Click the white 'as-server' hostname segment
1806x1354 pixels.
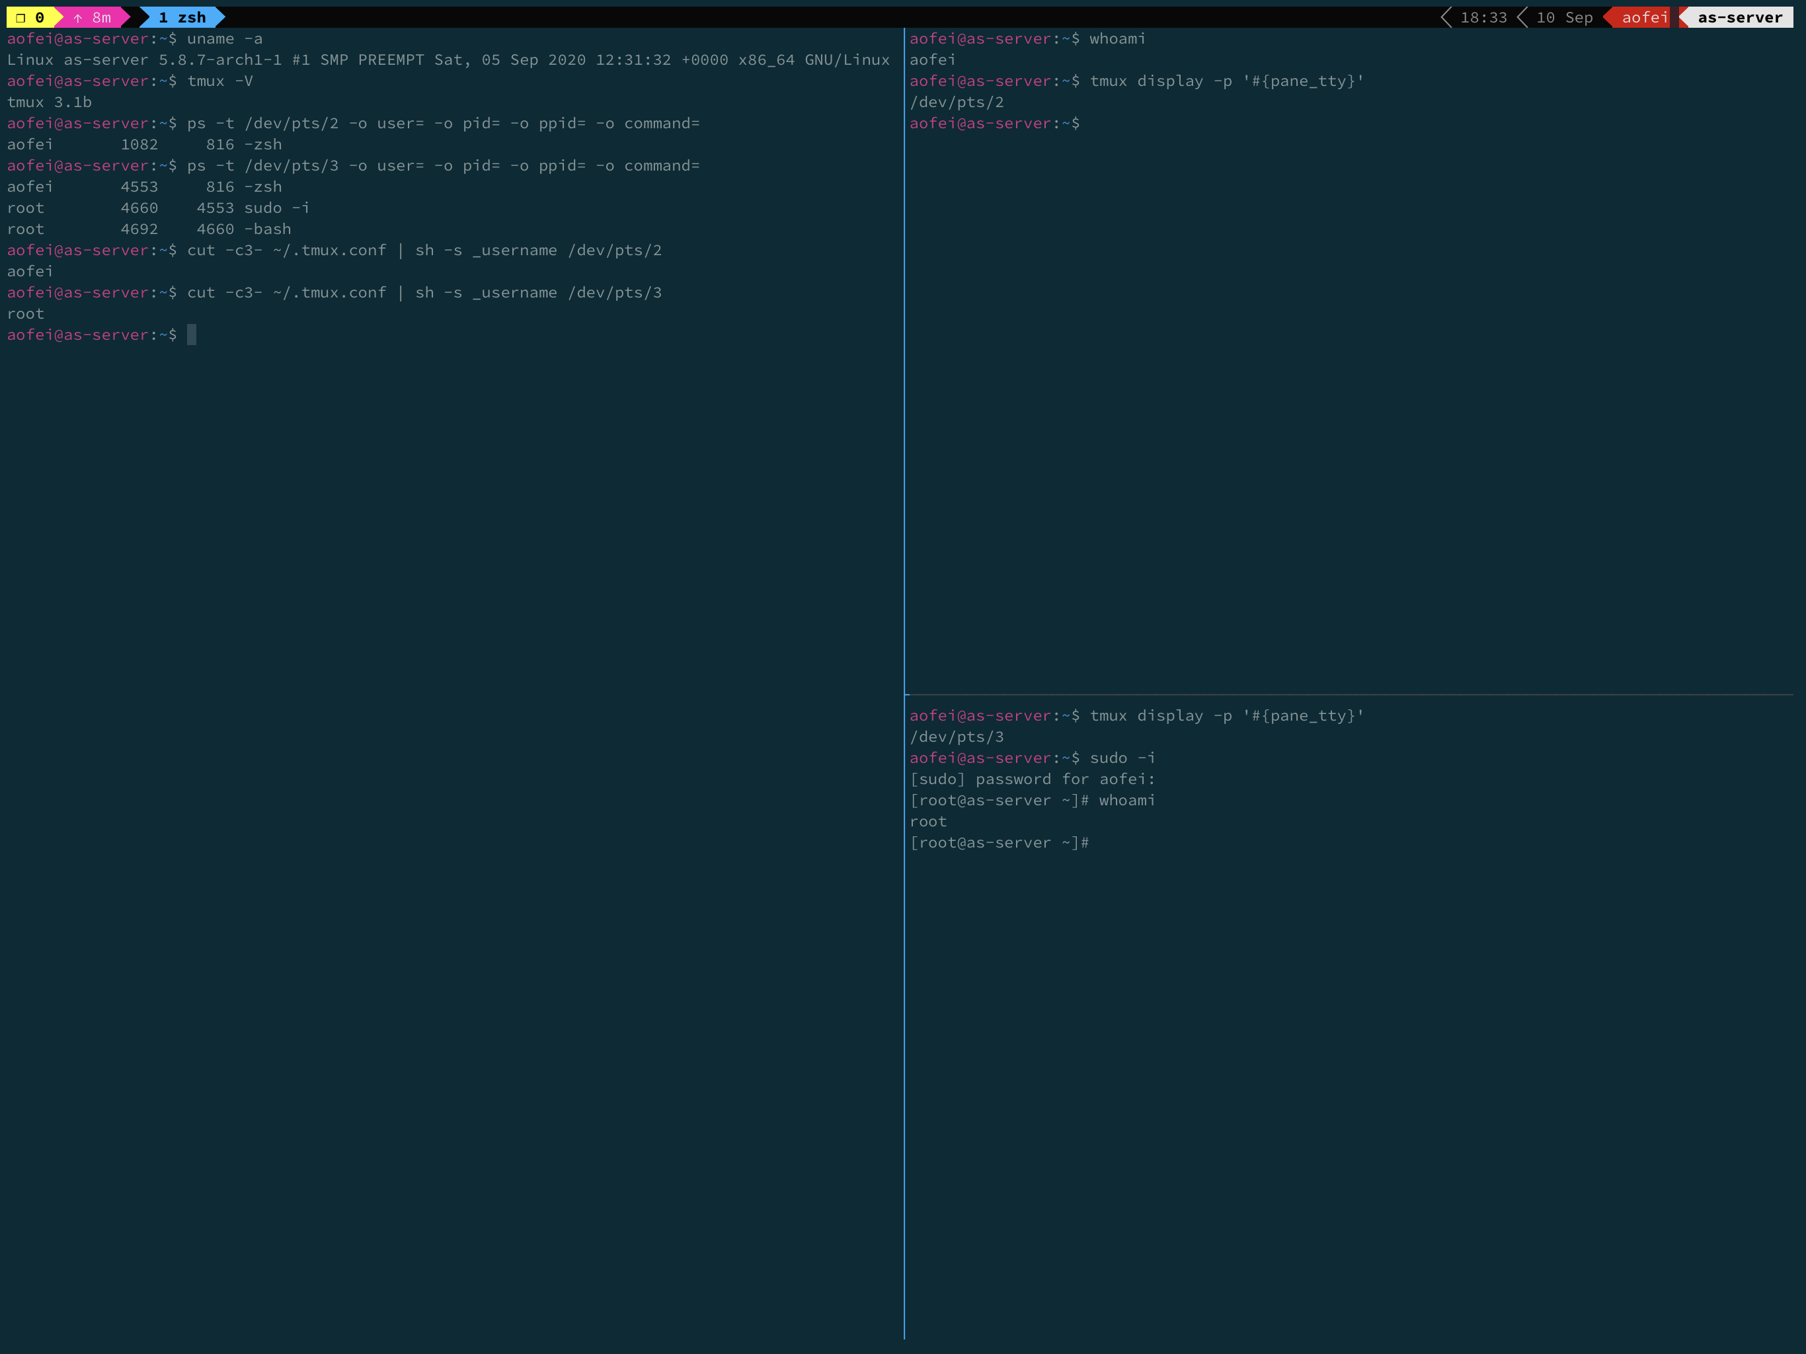[1739, 17]
